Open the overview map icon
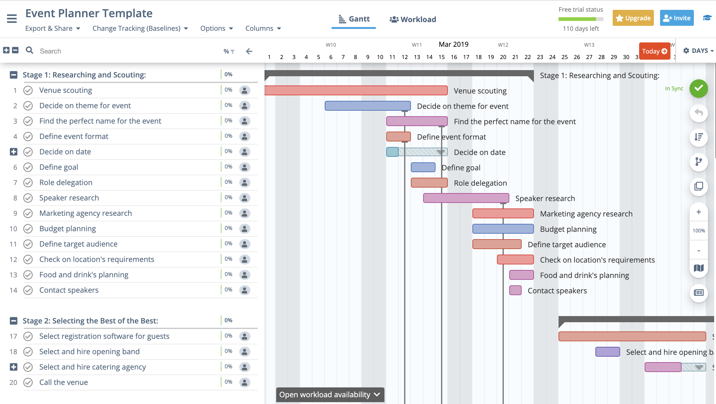 click(698, 268)
